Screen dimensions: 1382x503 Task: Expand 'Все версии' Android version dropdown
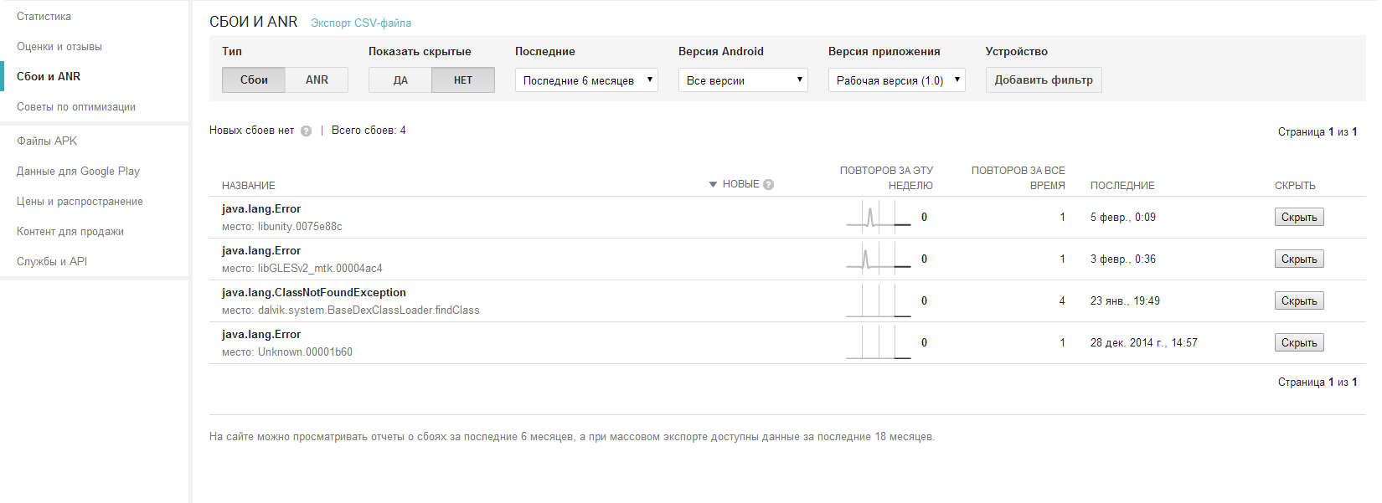coord(743,80)
